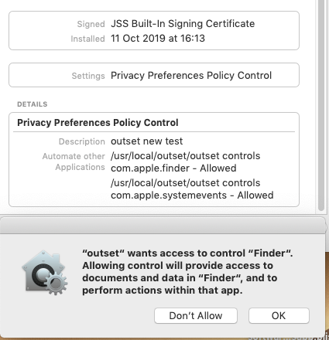The height and width of the screenshot is (340, 329).
Task: Click the second /usr/local/outset/outset controls line
Action: click(185, 183)
